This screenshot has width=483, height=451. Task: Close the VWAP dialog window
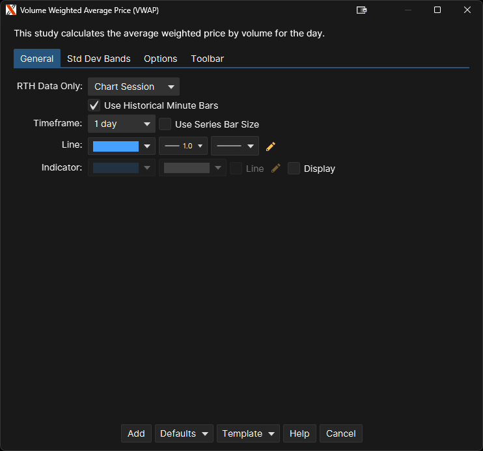click(x=467, y=10)
